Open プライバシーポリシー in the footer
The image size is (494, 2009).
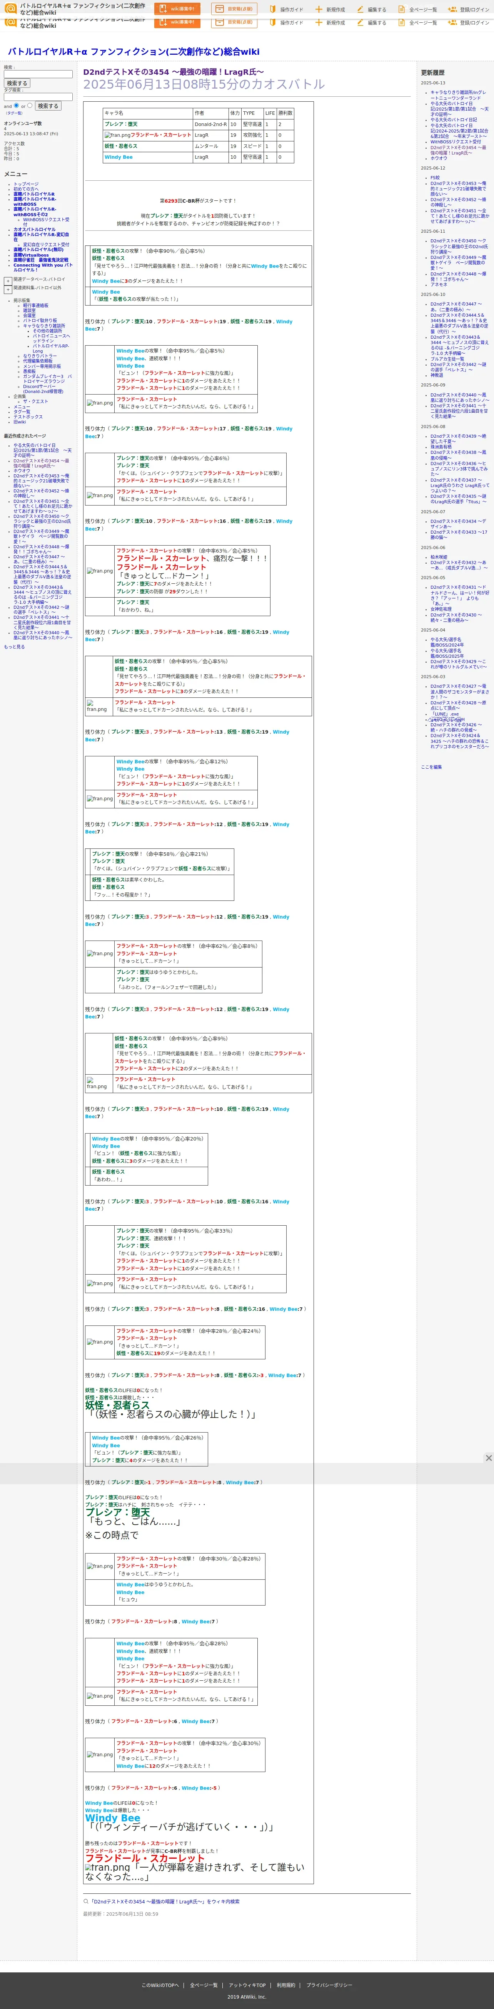329,1985
